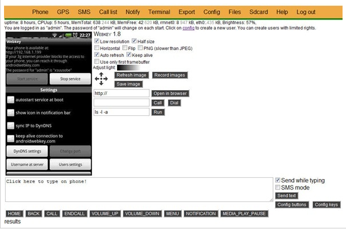Click the Wi-Fi icon in phone status bar
This screenshot has width=346, height=229.
pyautogui.click(x=55, y=35)
